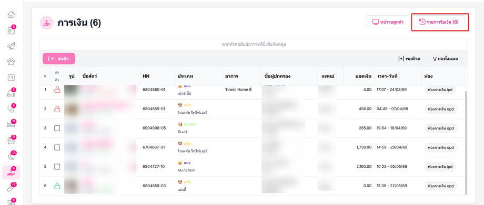
Task: Open the hospital bed sidebar icon
Action: click(11, 125)
